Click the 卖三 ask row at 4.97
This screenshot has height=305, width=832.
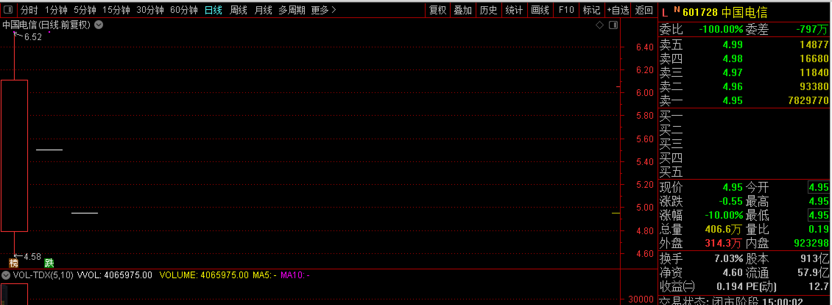[x=744, y=73]
